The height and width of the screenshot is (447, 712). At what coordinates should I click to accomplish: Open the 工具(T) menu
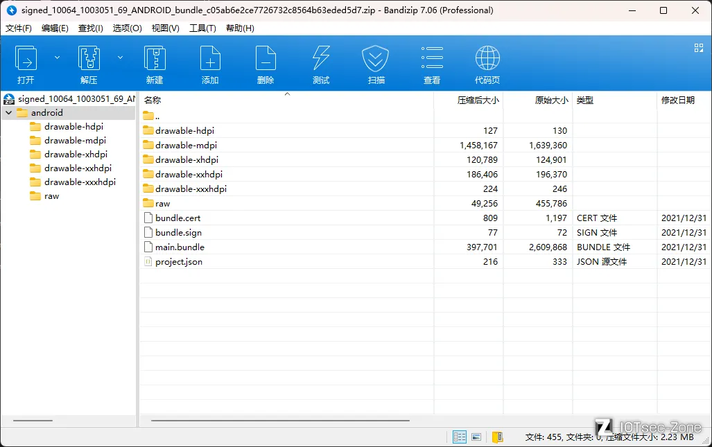(202, 28)
